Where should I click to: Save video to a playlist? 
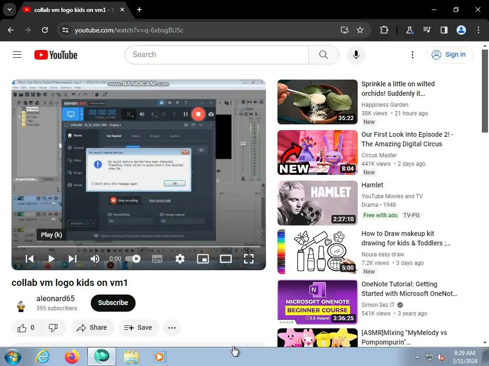[x=138, y=328]
